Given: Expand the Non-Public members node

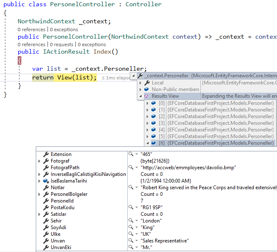Looking at the screenshot, I should coord(141,89).
